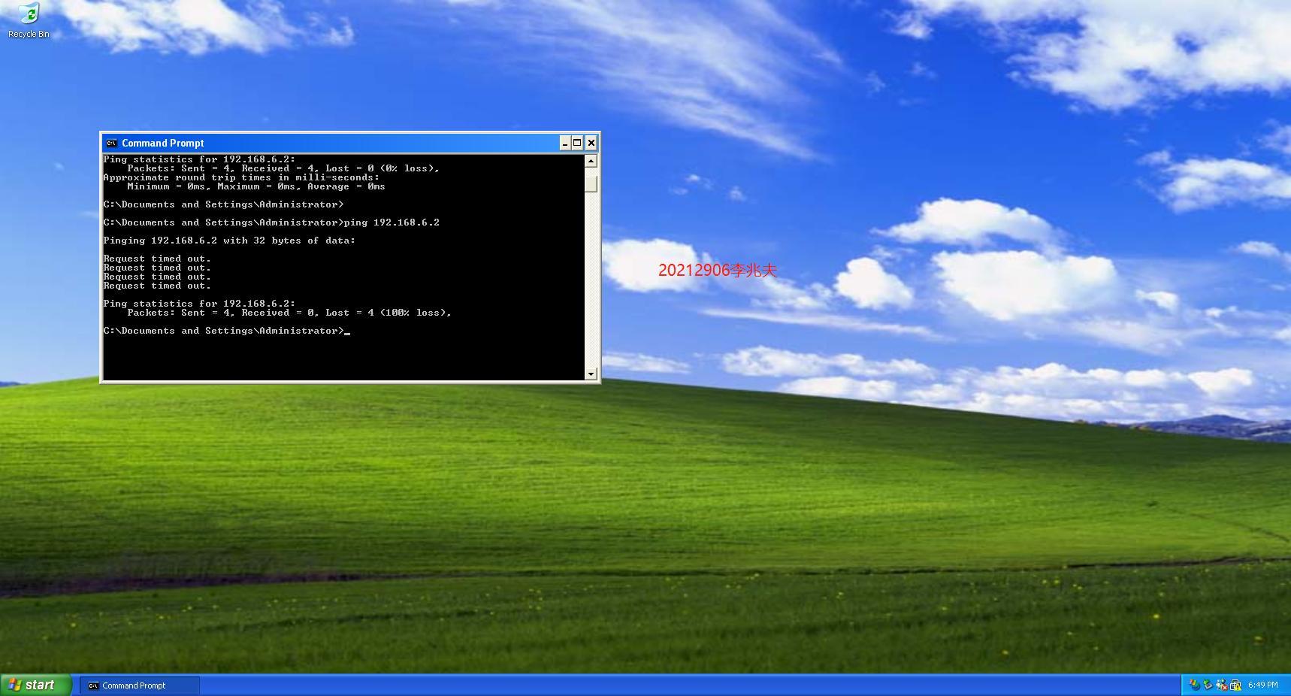The image size is (1291, 696).
Task: Click 'Pinging 192.168.6.2 with 32 bytes' line
Action: click(x=229, y=241)
